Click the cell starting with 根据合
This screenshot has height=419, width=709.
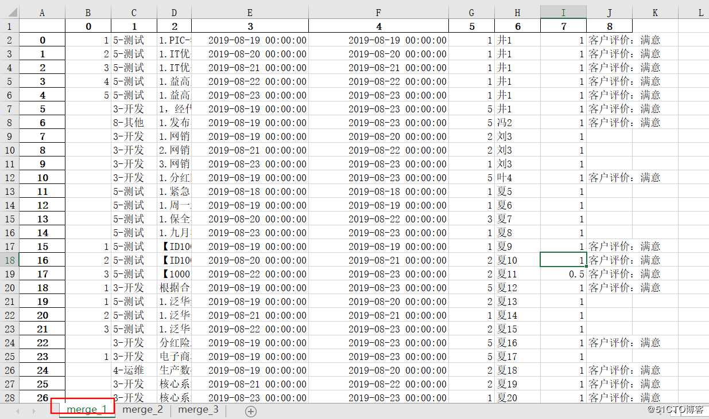175,288
